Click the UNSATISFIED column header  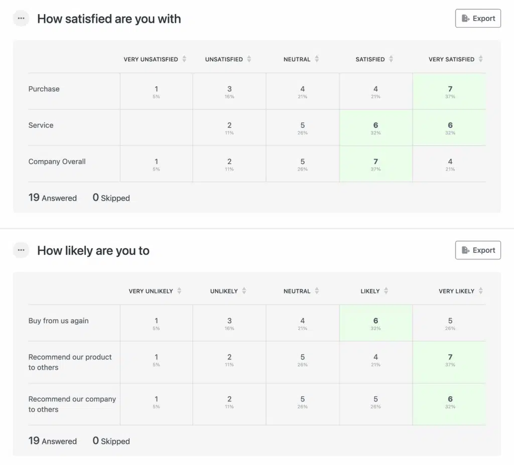224,59
